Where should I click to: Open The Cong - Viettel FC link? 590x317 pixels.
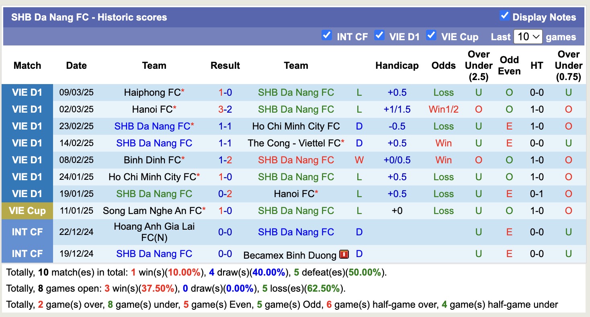pyautogui.click(x=294, y=143)
